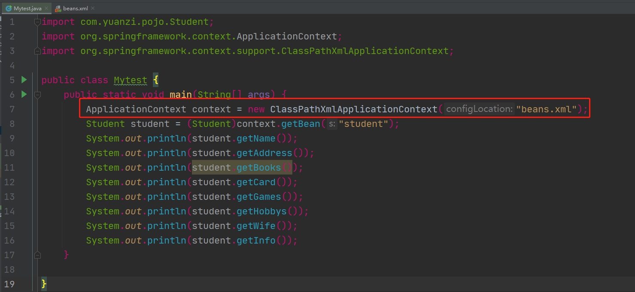Click the configLocation parameter hint

pyautogui.click(x=479, y=109)
